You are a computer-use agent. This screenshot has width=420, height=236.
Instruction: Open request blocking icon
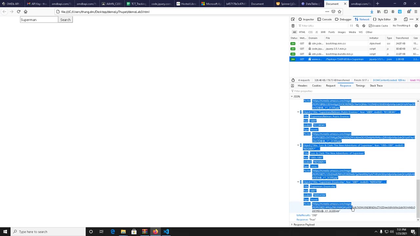364,26
